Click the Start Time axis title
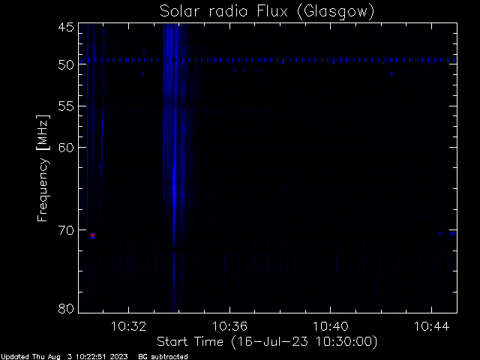 tap(267, 342)
